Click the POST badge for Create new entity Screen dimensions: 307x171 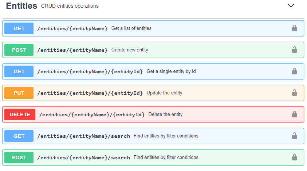pyautogui.click(x=19, y=50)
